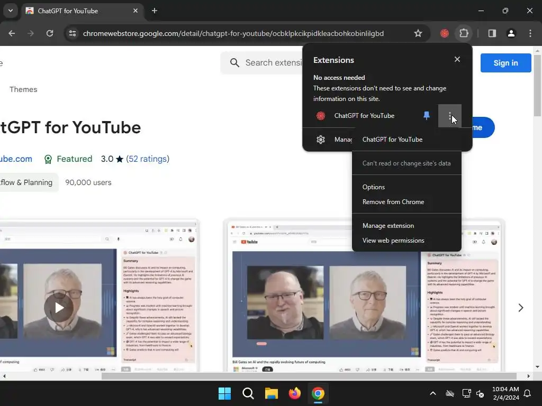Click the network display tray icon
This screenshot has height=406, width=542.
[x=467, y=393]
